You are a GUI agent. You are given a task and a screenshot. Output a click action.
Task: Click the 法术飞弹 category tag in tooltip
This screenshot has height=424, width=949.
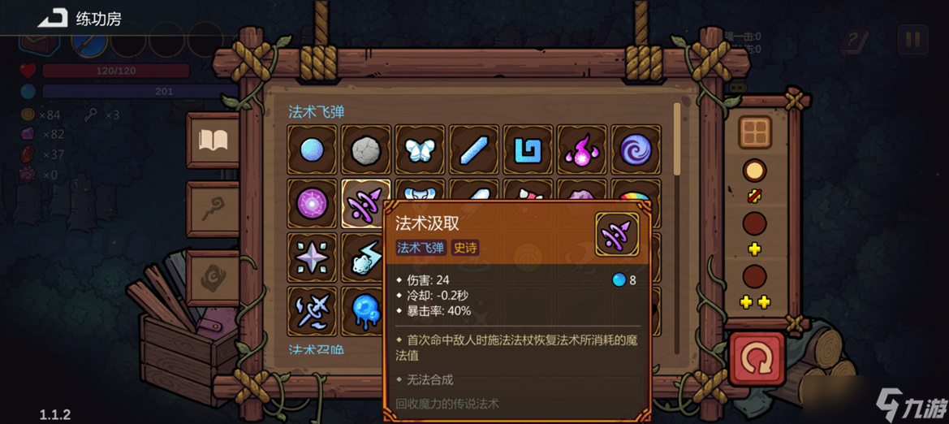point(421,247)
